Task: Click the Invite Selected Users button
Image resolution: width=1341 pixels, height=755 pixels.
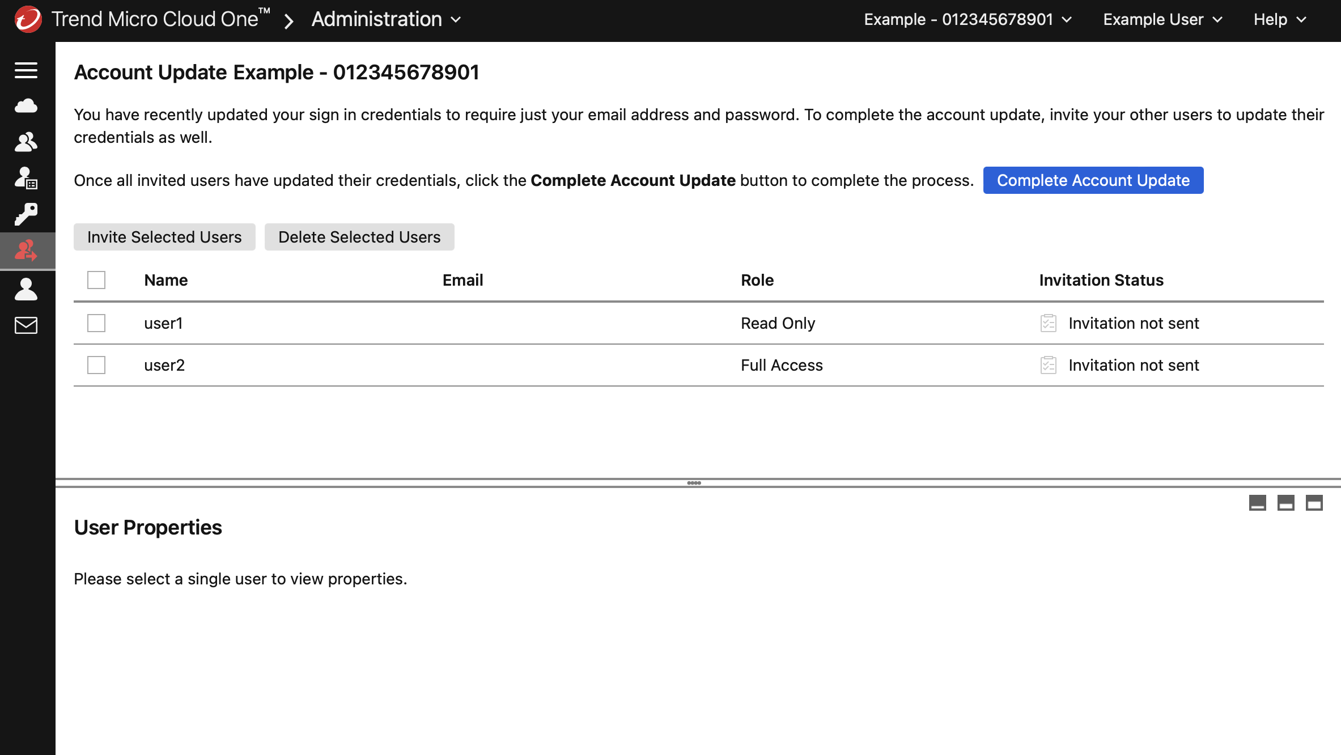Action: (x=165, y=236)
